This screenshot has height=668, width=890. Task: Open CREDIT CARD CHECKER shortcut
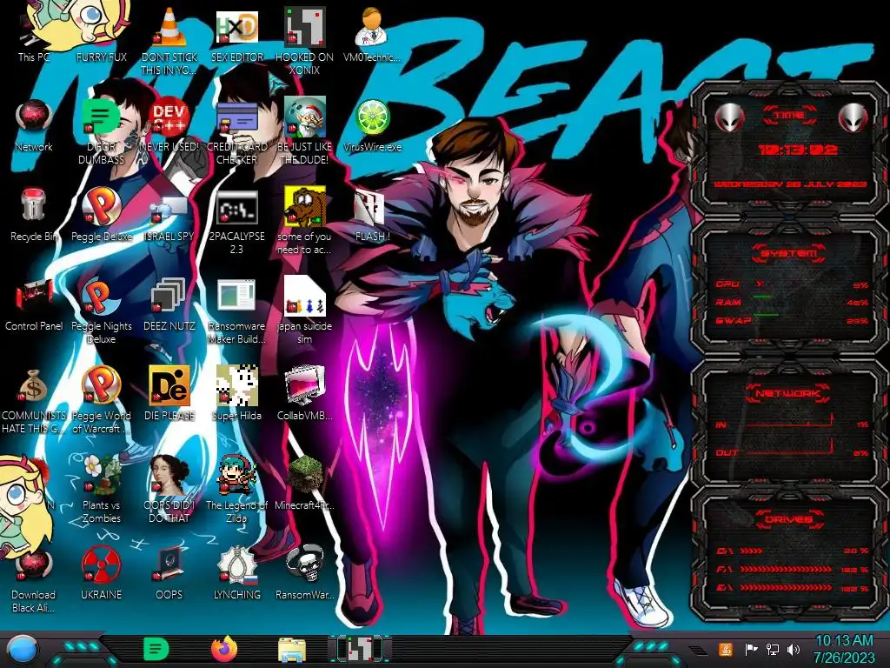point(236,132)
